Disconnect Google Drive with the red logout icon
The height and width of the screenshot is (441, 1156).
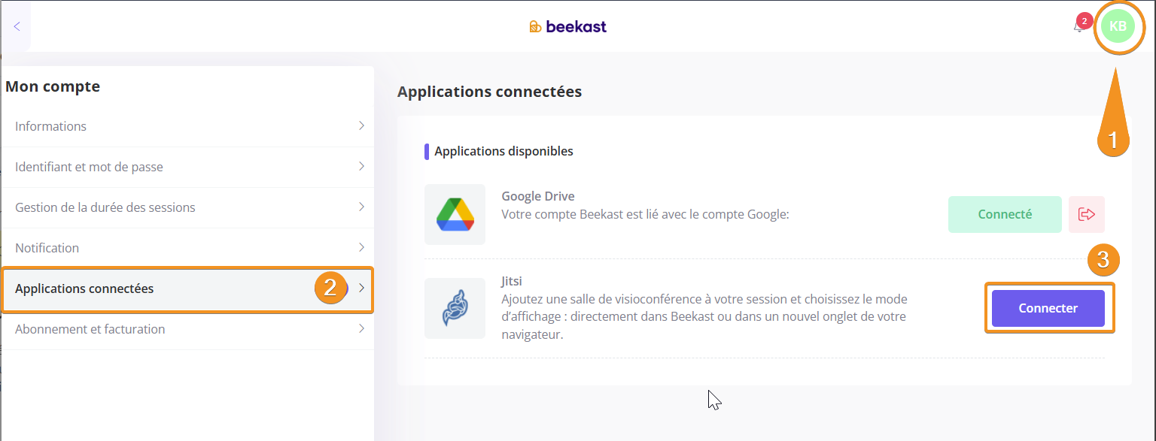click(1086, 215)
